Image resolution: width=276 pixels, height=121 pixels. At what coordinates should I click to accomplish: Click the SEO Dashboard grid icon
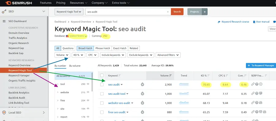tap(4, 21)
